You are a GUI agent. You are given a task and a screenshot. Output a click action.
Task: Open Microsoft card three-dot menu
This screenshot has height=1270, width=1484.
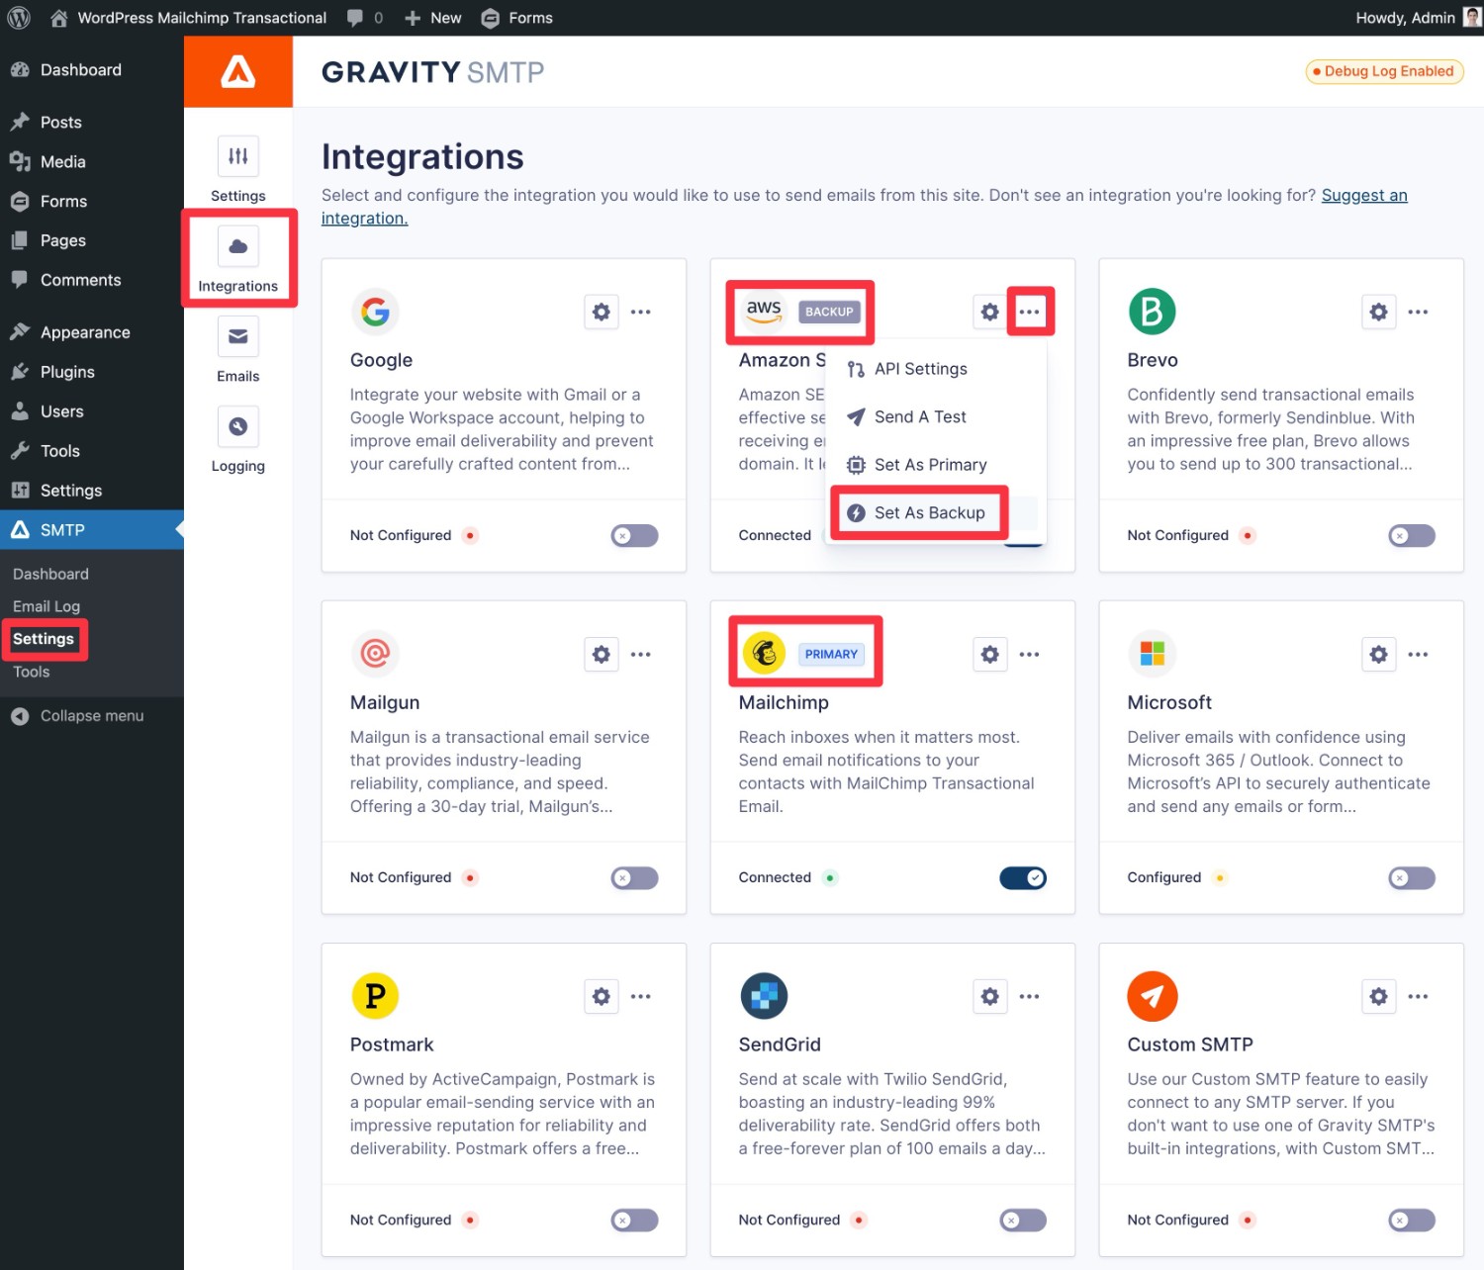coord(1419,655)
